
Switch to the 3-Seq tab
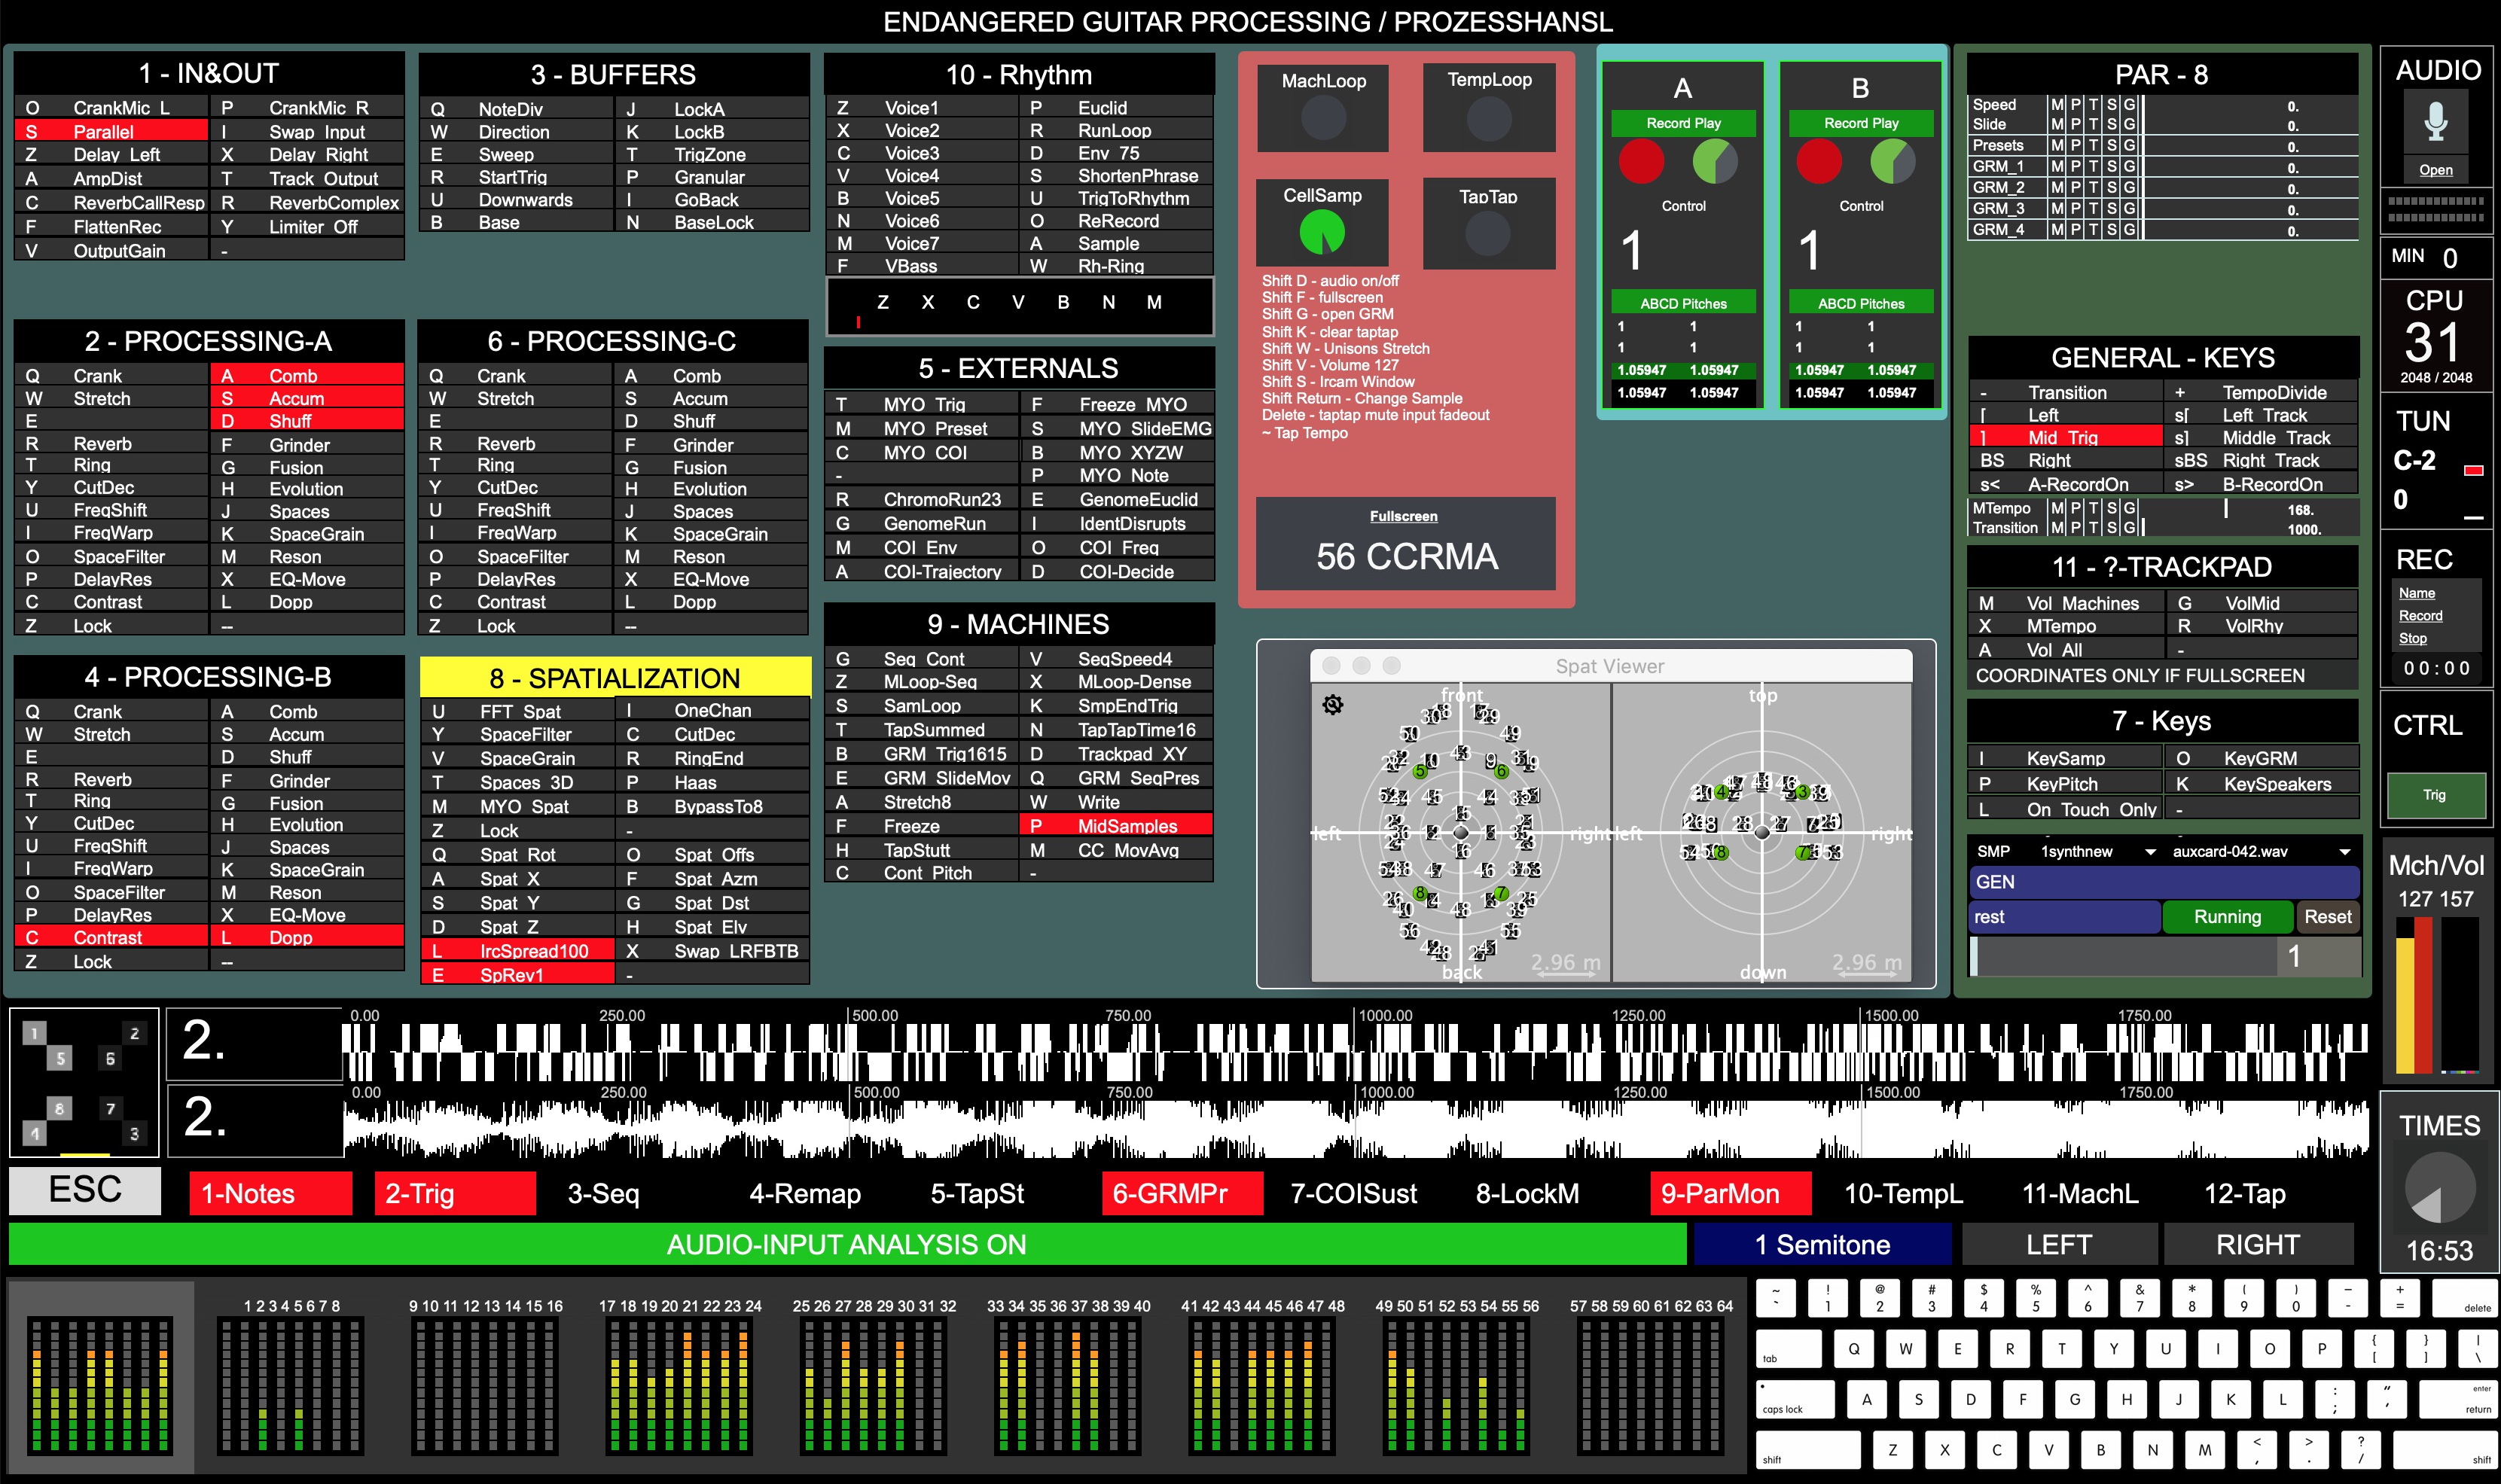(603, 1194)
